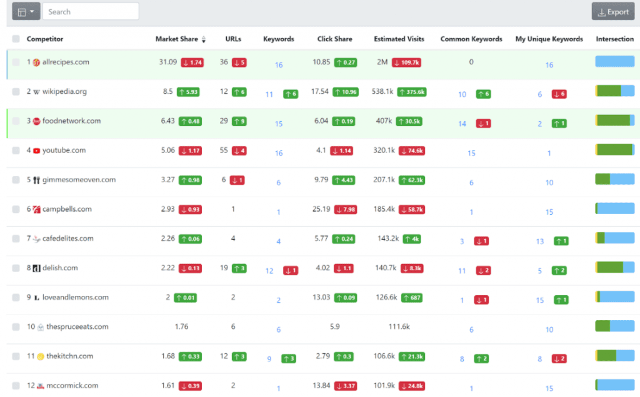Image resolution: width=640 pixels, height=397 pixels.
Task: Click the delish.com intersection bar
Action: pos(615,267)
